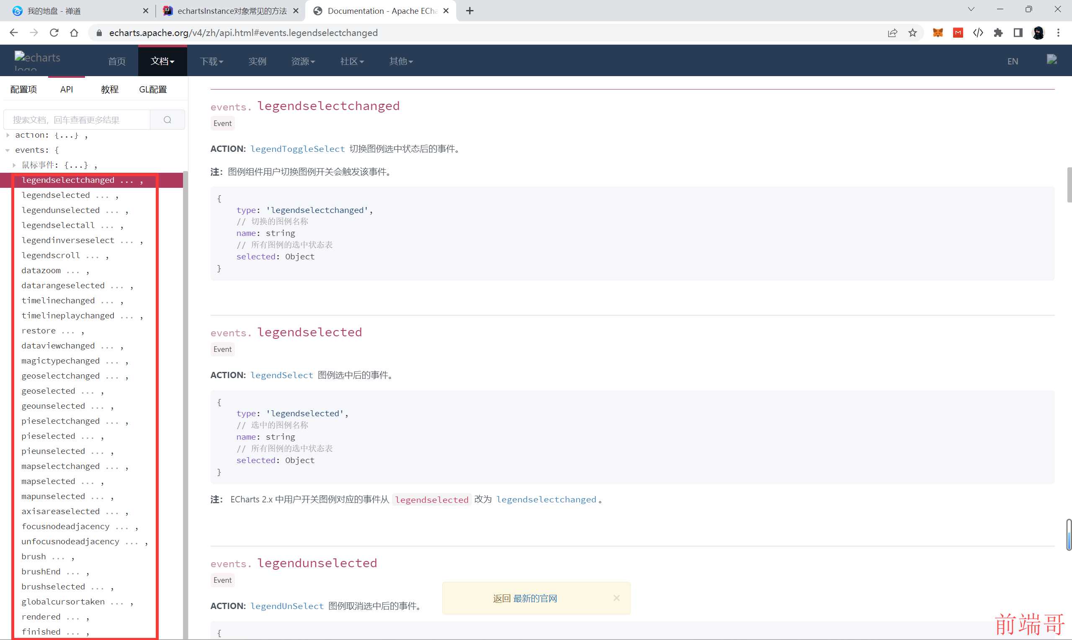Open code brackets extension icon
This screenshot has height=640, width=1072.
point(978,33)
